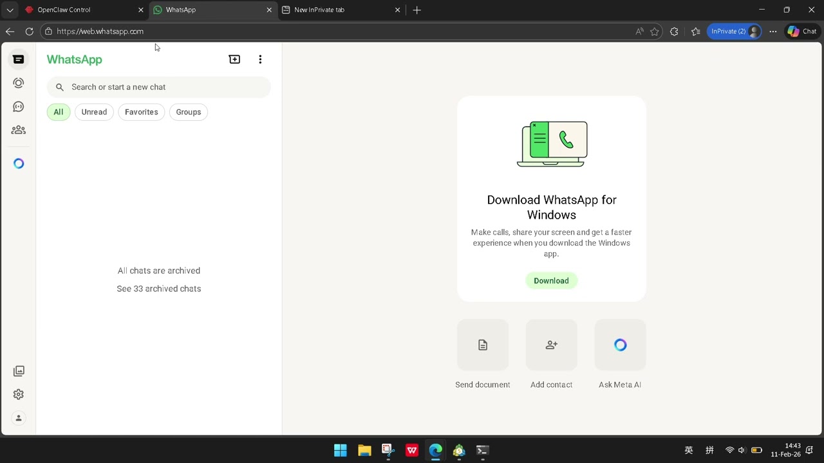This screenshot has height=463, width=824.
Task: Select the Unread chat filter
Action: [x=94, y=112]
